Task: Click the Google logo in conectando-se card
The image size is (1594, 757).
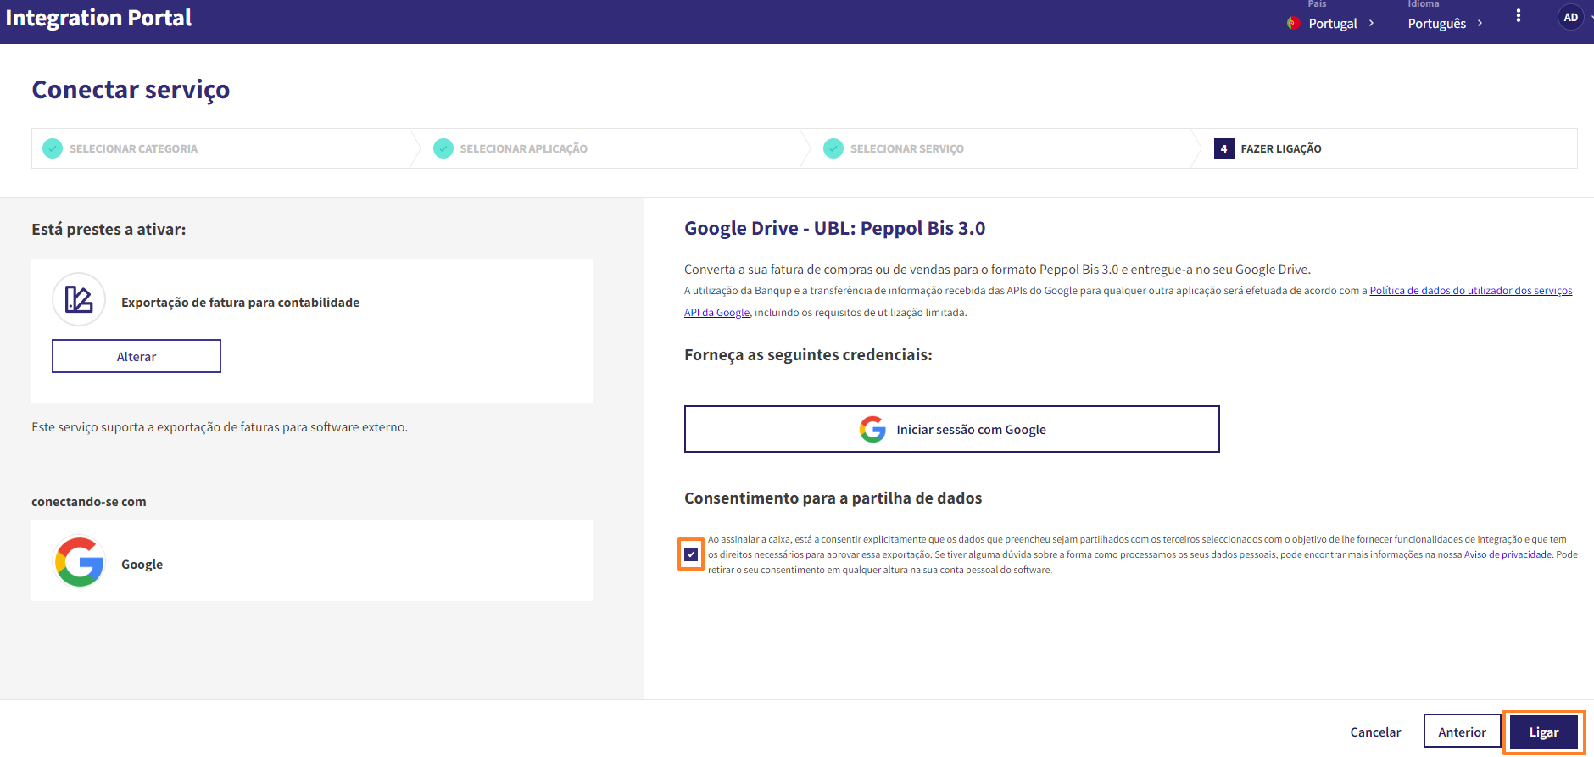Action: click(x=79, y=561)
